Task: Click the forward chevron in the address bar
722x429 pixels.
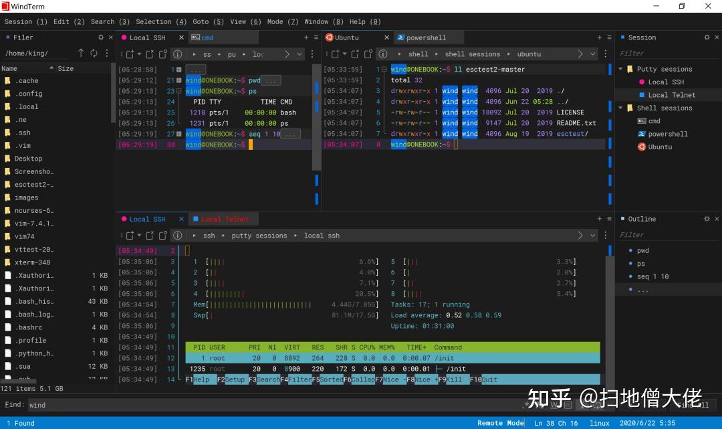Action: click(x=287, y=54)
